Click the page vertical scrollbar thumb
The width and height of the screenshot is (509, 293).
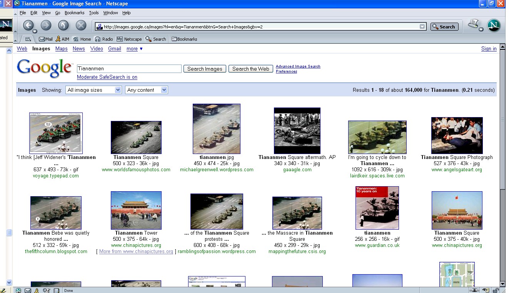502,119
